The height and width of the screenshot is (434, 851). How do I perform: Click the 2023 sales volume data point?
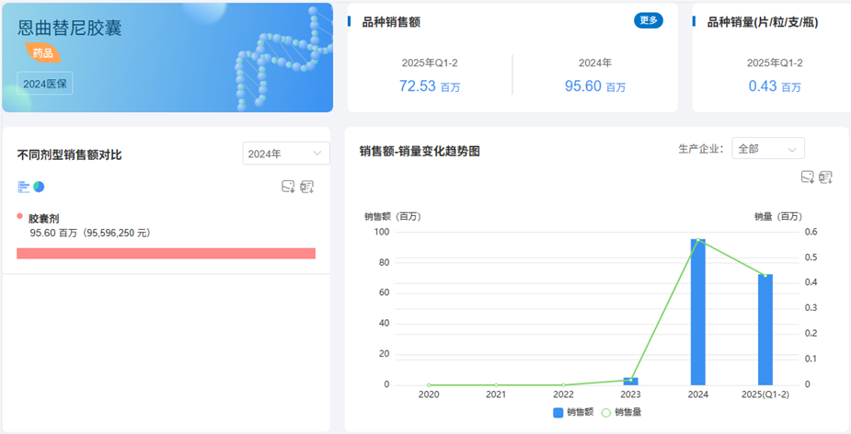click(x=630, y=379)
